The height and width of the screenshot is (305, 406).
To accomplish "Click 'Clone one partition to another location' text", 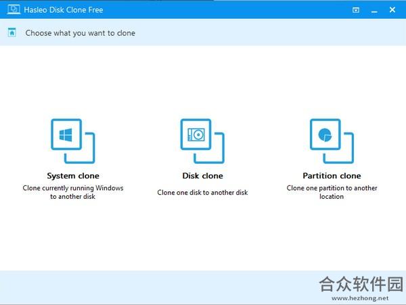I will tap(332, 192).
